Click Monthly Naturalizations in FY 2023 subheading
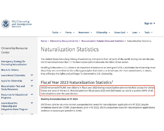This screenshot has height=131, width=164. (59, 99)
